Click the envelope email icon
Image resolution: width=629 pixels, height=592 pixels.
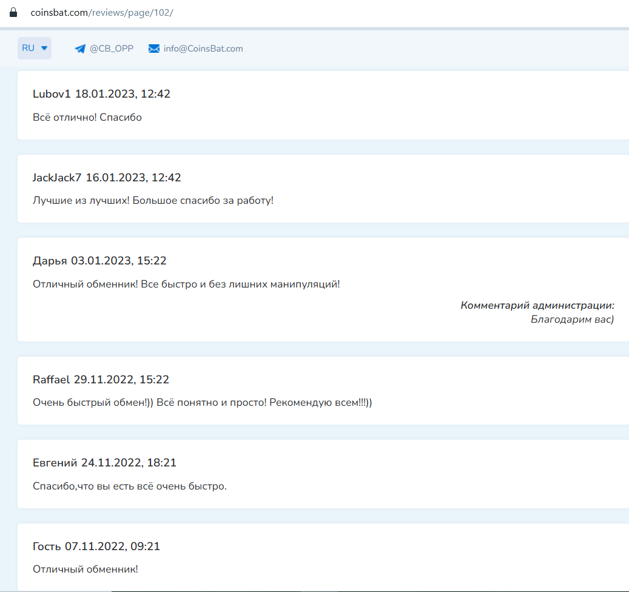(x=154, y=49)
